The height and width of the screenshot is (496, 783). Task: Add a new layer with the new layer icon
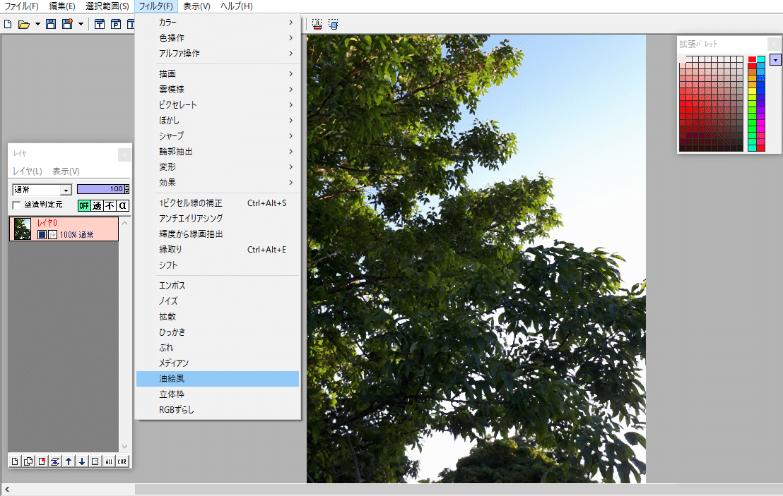[15, 461]
